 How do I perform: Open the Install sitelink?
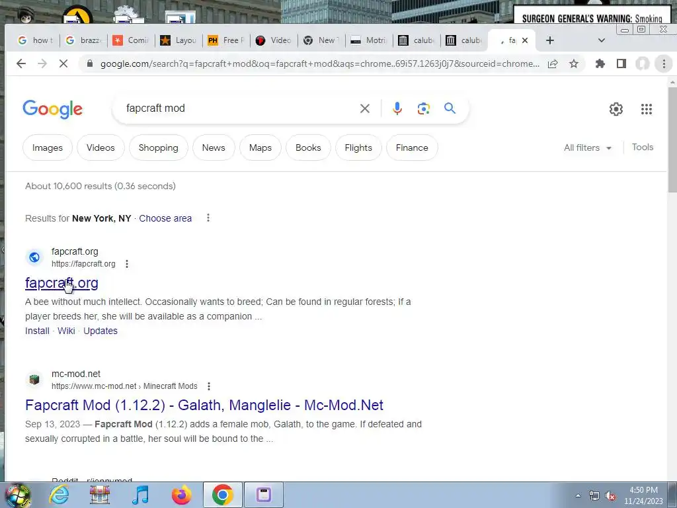pyautogui.click(x=37, y=331)
